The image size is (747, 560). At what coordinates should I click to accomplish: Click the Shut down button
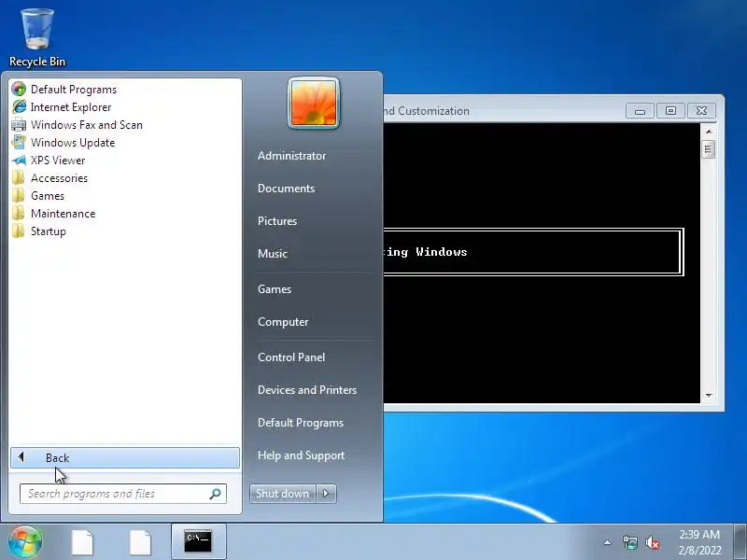click(283, 494)
